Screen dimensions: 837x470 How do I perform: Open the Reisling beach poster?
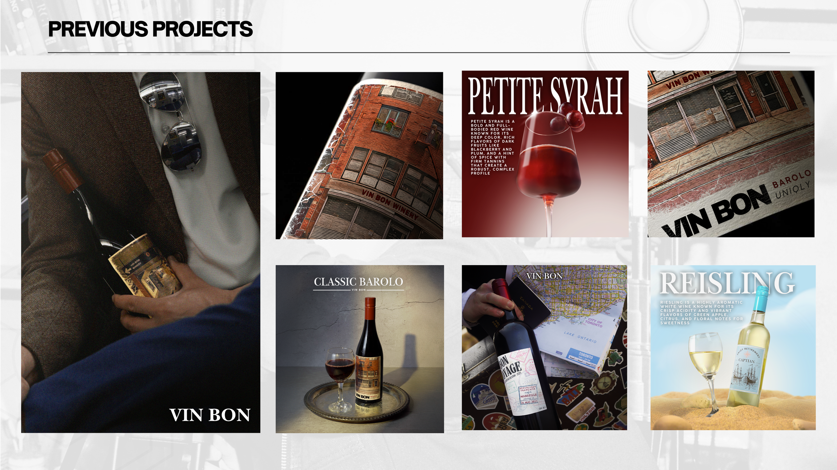click(733, 348)
